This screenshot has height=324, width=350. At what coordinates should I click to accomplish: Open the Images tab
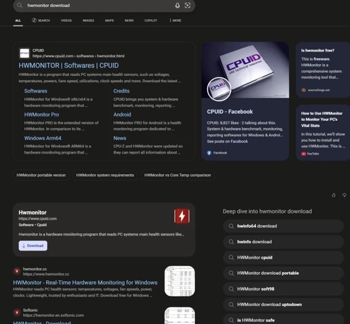pos(88,21)
